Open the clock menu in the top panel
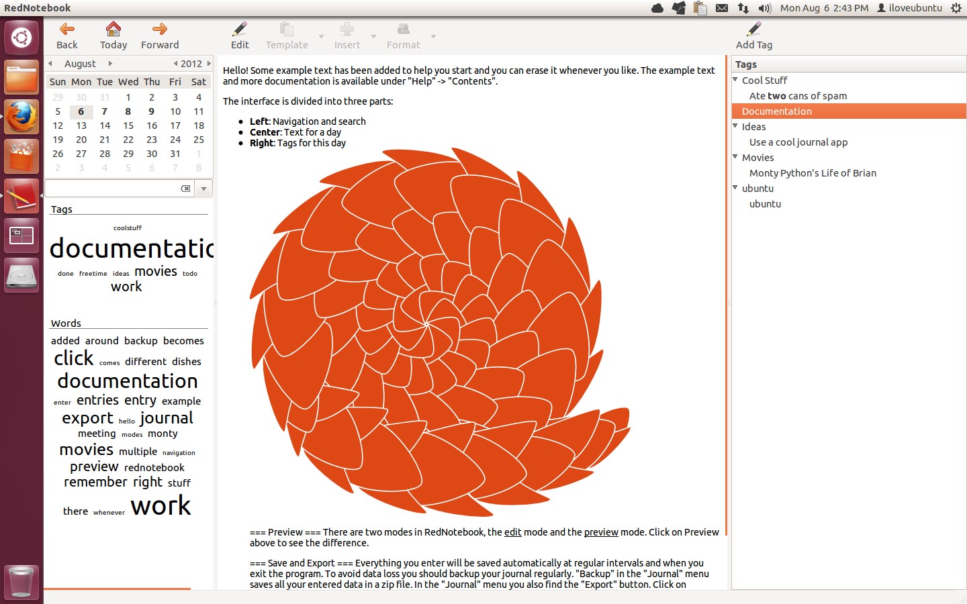Viewport: 967px width, 604px height. [x=824, y=8]
